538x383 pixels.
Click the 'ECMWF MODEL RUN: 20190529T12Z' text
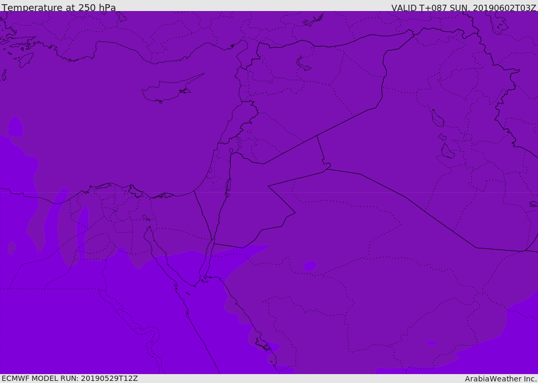point(70,378)
